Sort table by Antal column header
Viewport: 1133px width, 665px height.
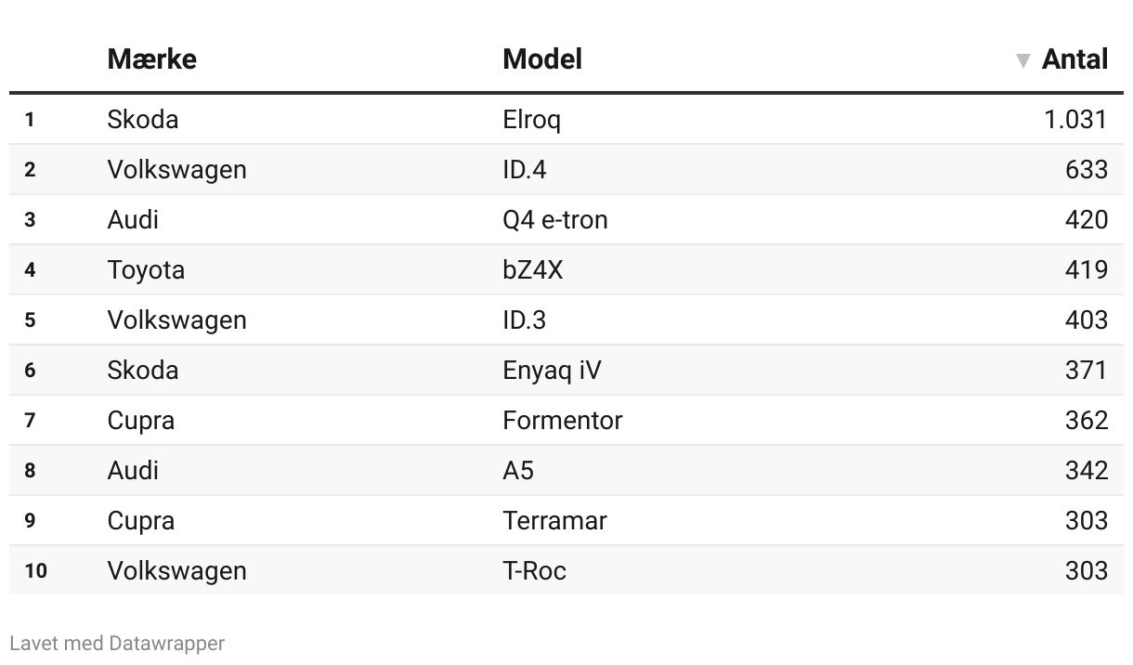tap(1074, 59)
